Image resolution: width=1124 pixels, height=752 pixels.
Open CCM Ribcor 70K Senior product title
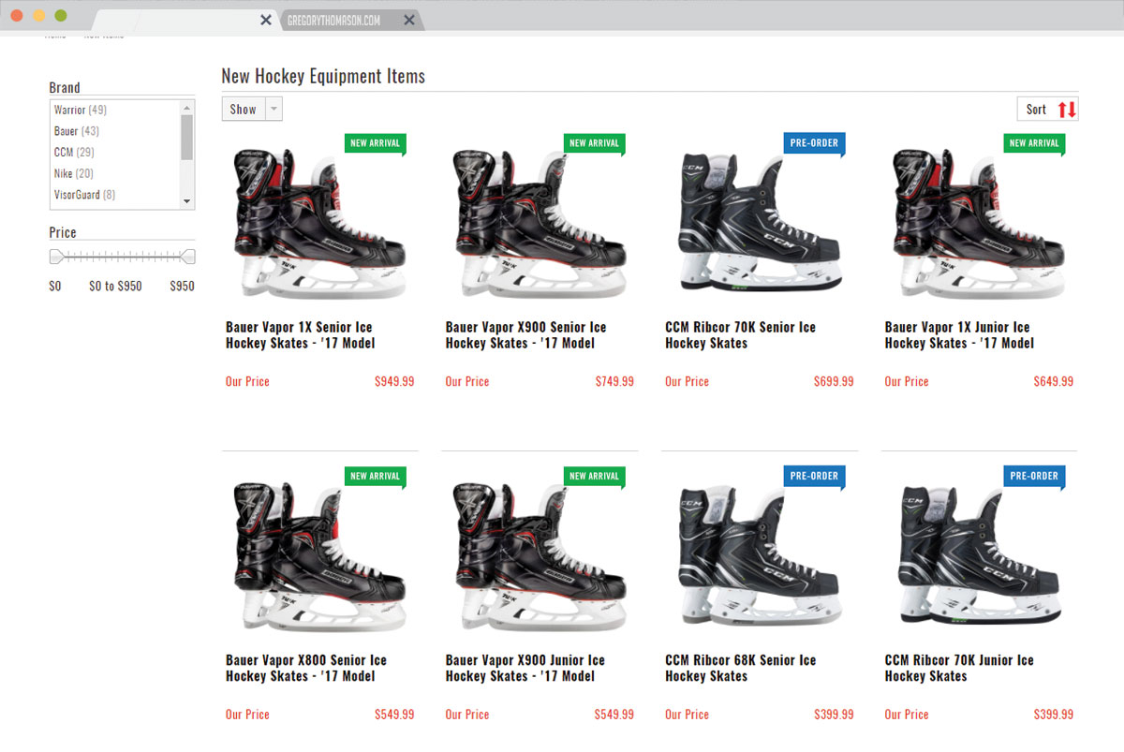pyautogui.click(x=740, y=335)
